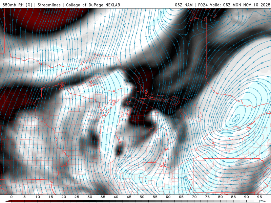Viewport: 271px width, 203px height.
Task: Click the '75' colorbar scale label
Action: [207, 197]
